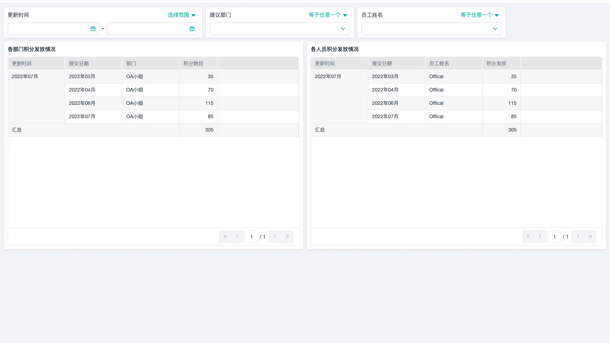610x343 pixels.
Task: Go to previous page in department table
Action: pyautogui.click(x=237, y=237)
